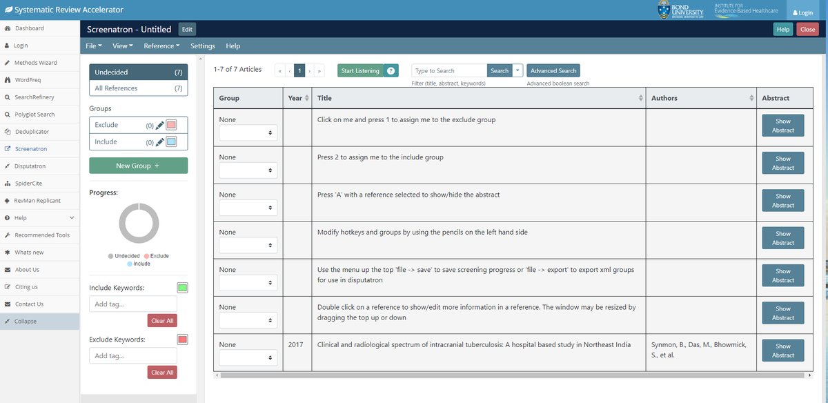This screenshot has height=403, width=828.
Task: Select Screenatron in the sidebar
Action: click(39, 149)
